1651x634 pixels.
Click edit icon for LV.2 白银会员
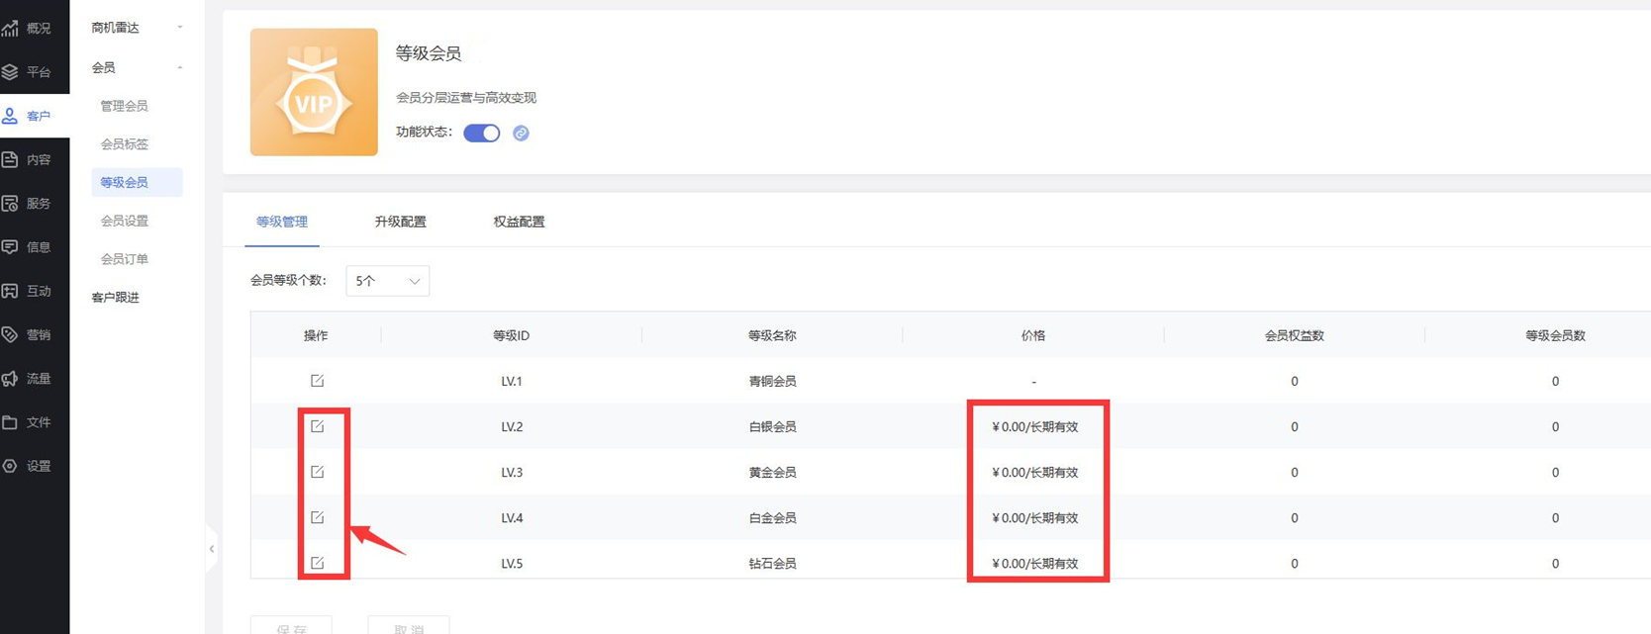coord(317,426)
